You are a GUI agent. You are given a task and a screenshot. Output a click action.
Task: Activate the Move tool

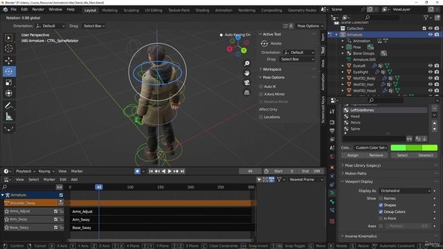pos(9,60)
